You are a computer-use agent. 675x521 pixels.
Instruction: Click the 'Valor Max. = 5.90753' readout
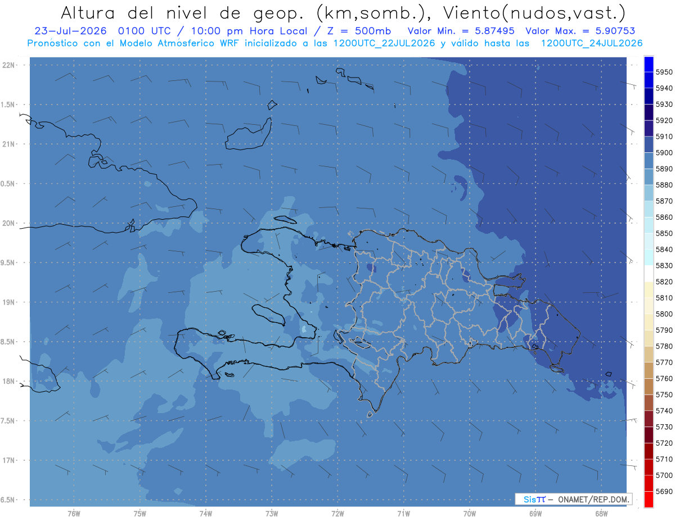(580, 31)
